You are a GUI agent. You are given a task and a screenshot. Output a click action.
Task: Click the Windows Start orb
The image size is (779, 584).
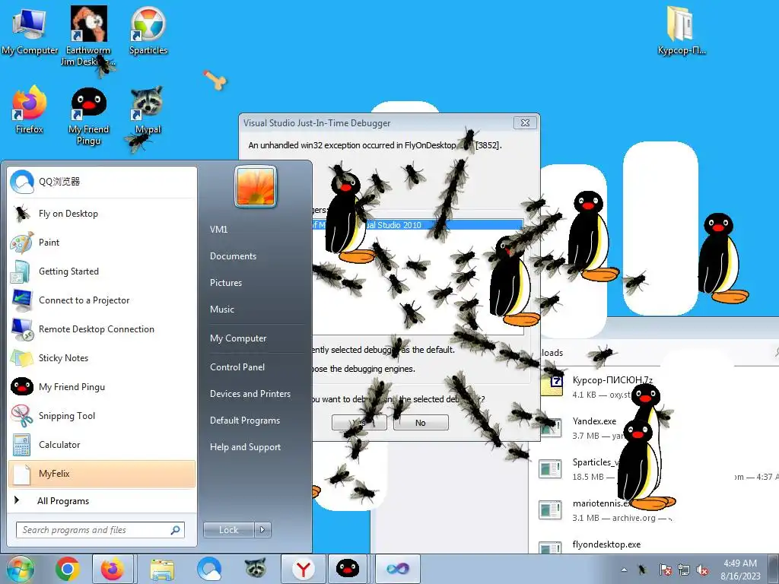click(21, 569)
